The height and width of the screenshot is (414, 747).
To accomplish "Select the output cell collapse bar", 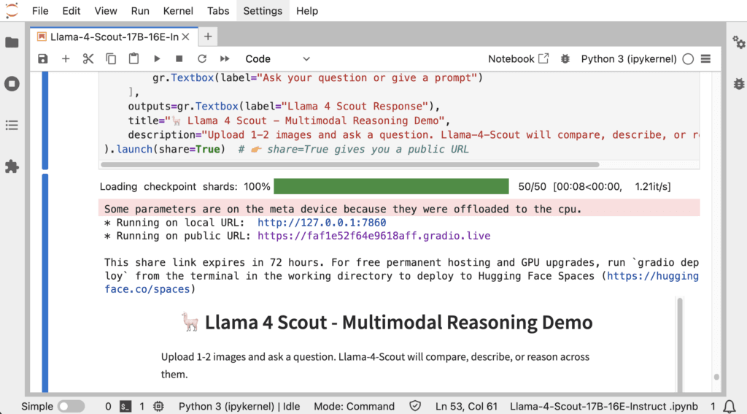I will coord(44,283).
